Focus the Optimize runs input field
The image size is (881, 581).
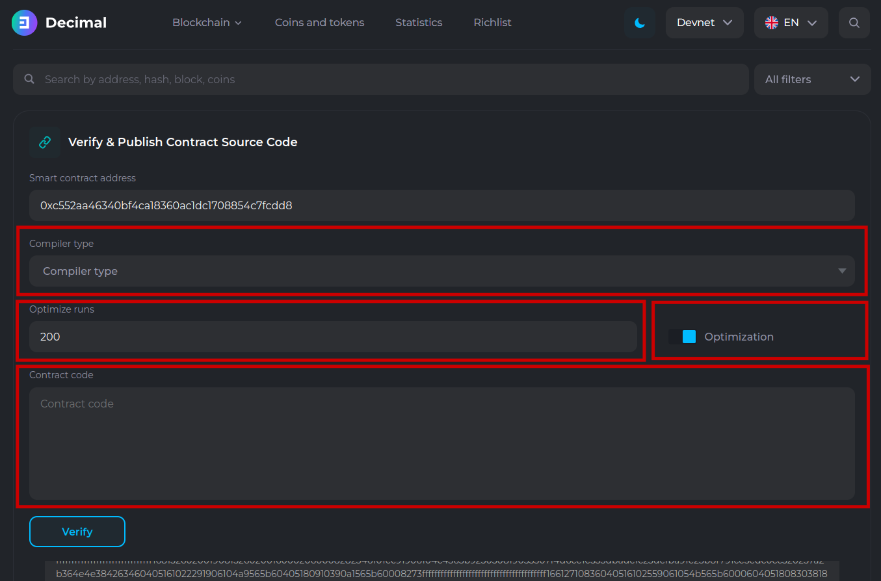[332, 337]
